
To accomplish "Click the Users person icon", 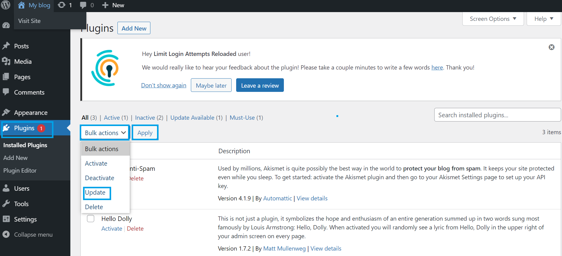I will pos(6,188).
